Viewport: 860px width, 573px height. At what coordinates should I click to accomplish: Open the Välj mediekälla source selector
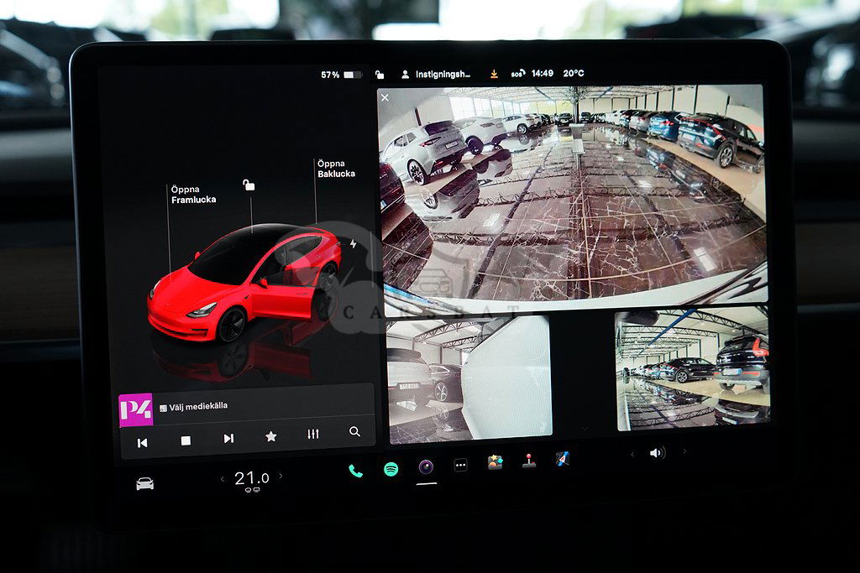point(198,407)
